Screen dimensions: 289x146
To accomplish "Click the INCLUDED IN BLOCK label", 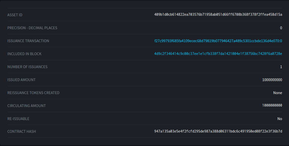I will point(24,54).
